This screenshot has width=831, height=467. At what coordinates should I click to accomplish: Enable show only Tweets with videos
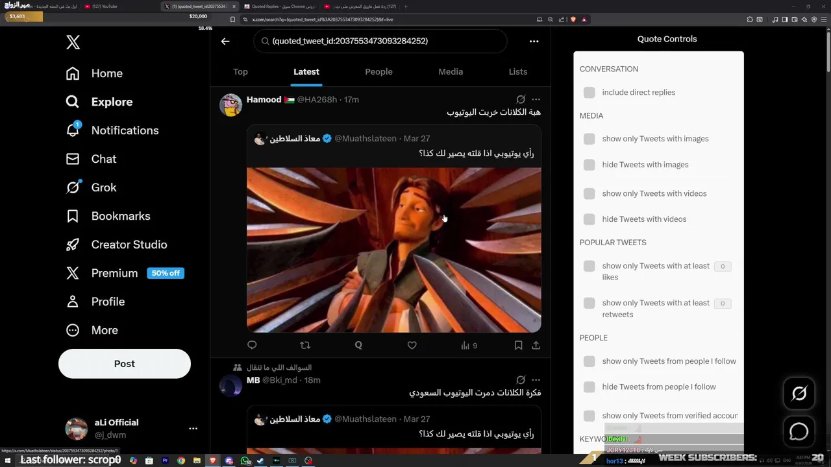(x=589, y=194)
